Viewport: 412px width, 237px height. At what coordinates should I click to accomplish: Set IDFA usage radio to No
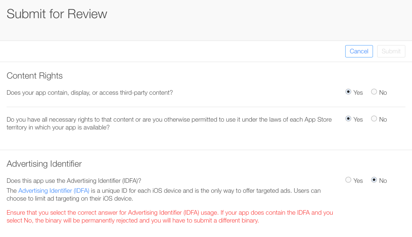coord(374,180)
